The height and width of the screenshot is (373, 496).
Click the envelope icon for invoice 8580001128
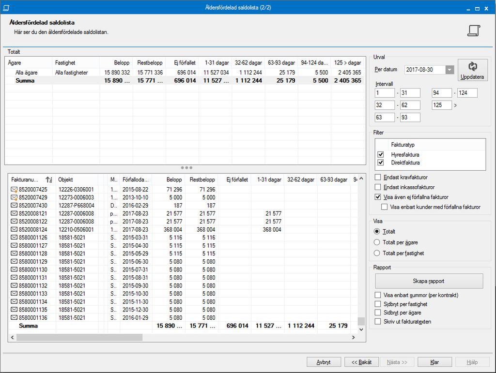(x=14, y=254)
